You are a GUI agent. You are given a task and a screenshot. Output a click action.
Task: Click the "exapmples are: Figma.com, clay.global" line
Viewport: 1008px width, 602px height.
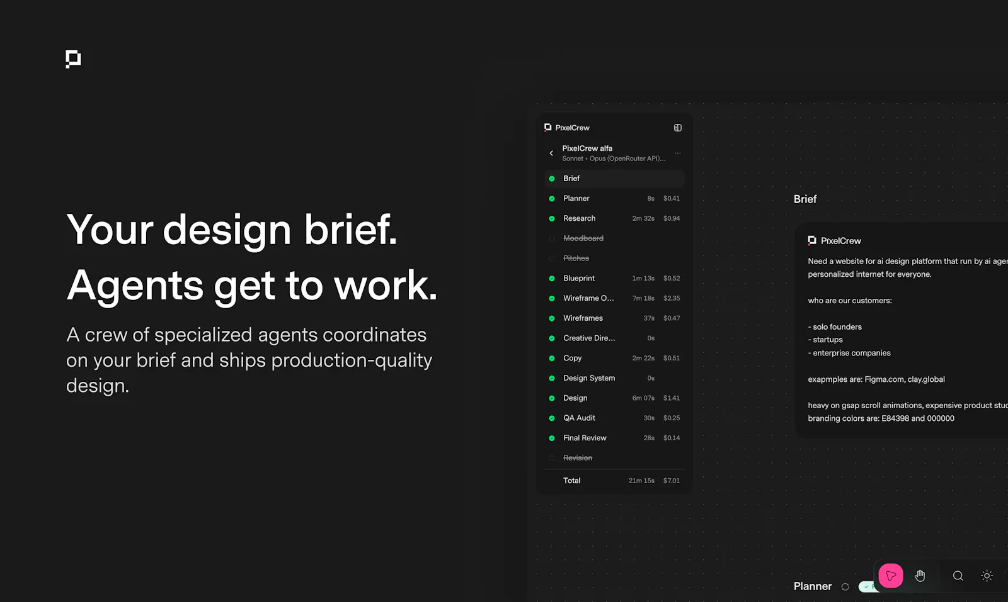(x=876, y=379)
